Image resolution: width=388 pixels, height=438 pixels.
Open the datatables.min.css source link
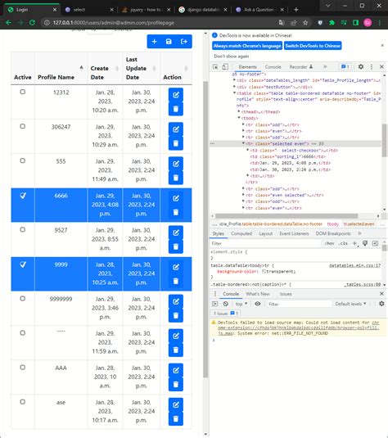354,265
